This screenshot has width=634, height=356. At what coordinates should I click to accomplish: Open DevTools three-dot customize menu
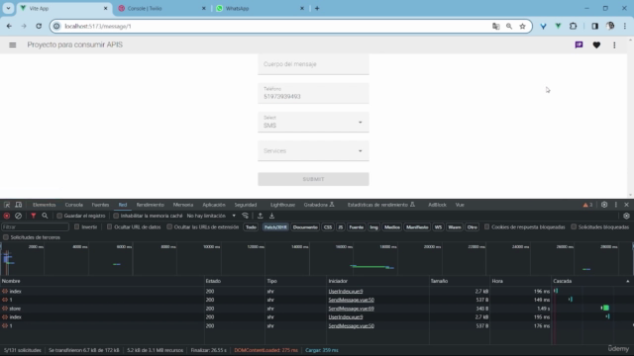point(616,205)
